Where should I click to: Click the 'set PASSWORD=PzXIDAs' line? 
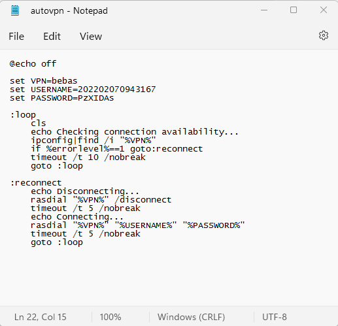click(61, 98)
